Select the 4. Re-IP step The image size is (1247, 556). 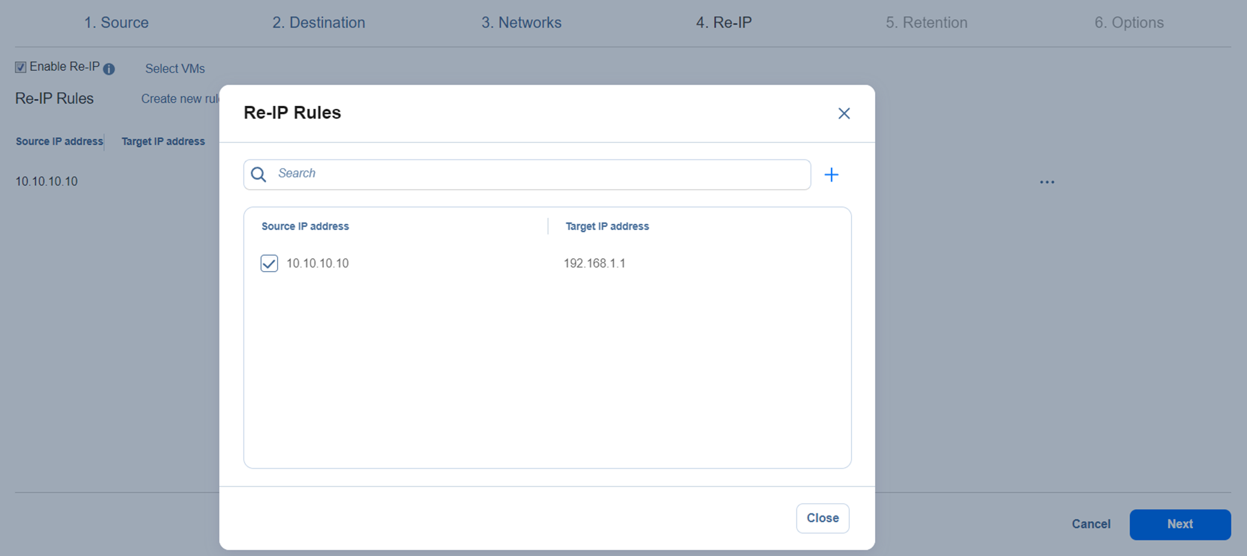coord(724,23)
